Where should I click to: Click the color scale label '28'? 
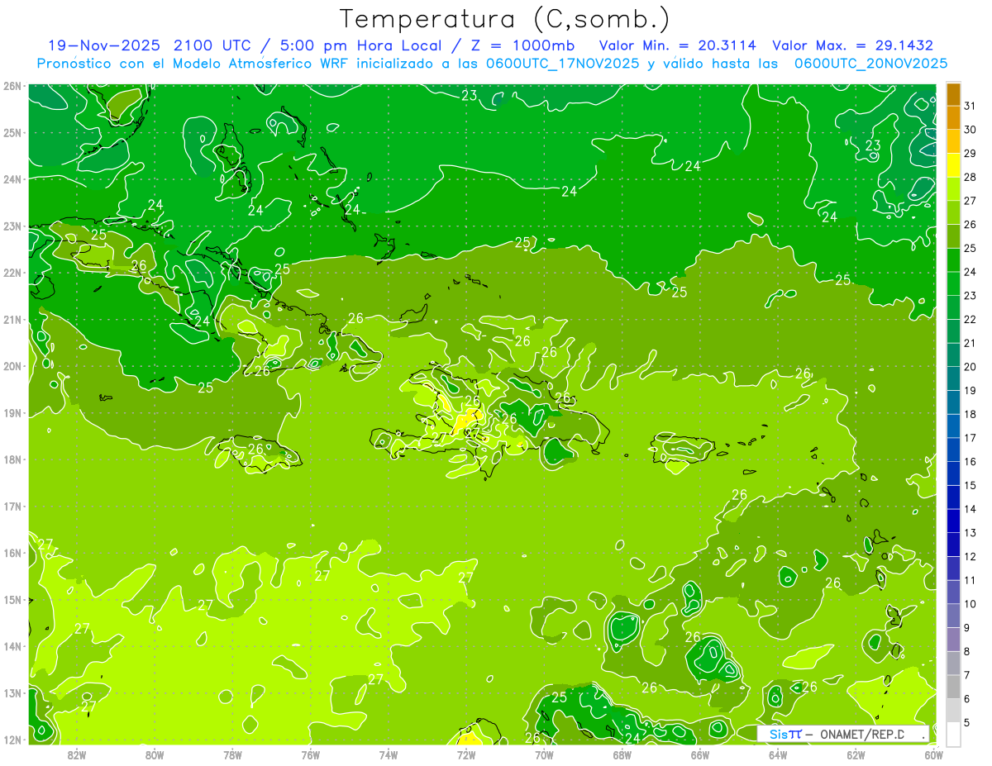970,177
